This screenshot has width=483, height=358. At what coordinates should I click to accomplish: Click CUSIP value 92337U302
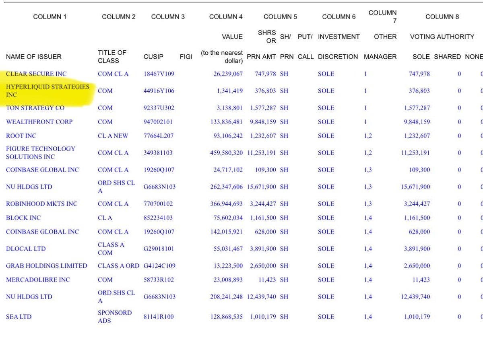click(159, 108)
